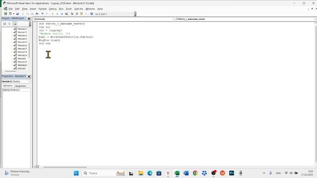Toggle Design Mode icon in toolbar
The height and width of the screenshot is (178, 317).
coord(66,14)
